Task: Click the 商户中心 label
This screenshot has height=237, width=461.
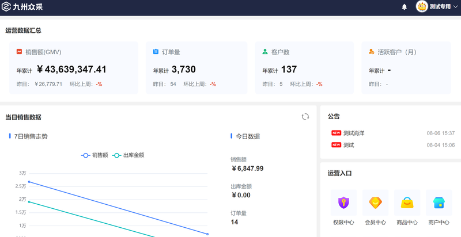Action: click(439, 223)
